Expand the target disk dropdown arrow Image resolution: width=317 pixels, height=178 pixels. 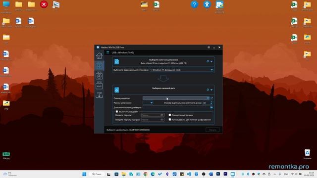(211, 90)
